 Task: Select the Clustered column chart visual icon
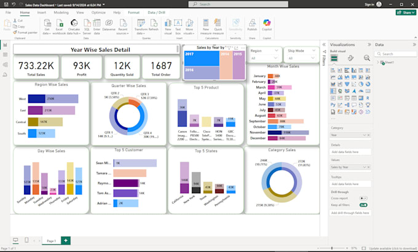[353, 71]
